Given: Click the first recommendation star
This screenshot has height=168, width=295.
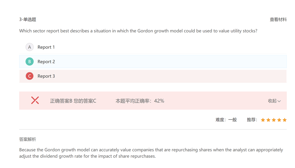Looking at the screenshot, I should [263, 120].
